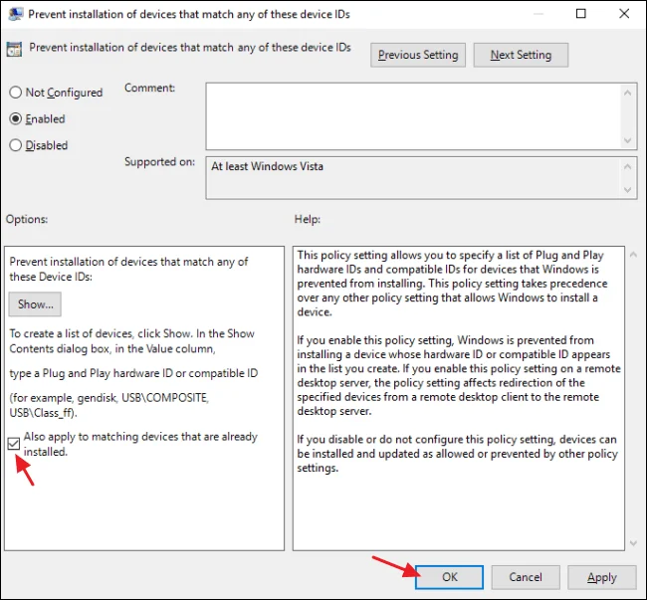Click the Comment box scroll up arrow
The image size is (647, 600).
click(628, 93)
